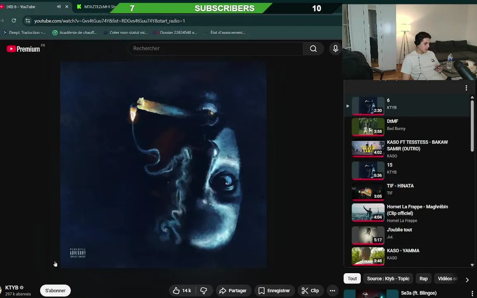477x298 pixels.
Task: Dislike the video with thumbs down
Action: (x=204, y=291)
